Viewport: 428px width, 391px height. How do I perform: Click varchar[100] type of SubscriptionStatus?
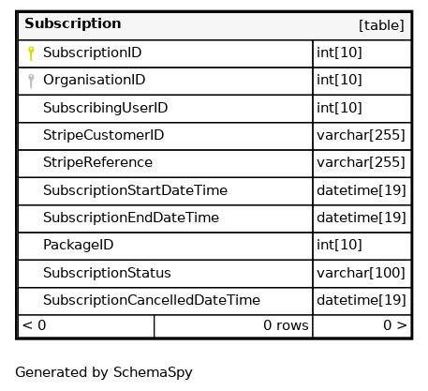tap(361, 273)
